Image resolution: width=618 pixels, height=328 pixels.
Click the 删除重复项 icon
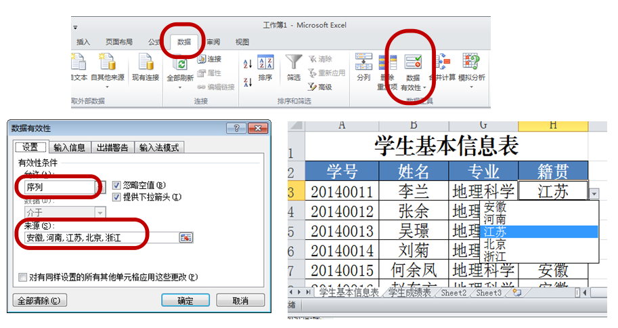click(387, 62)
